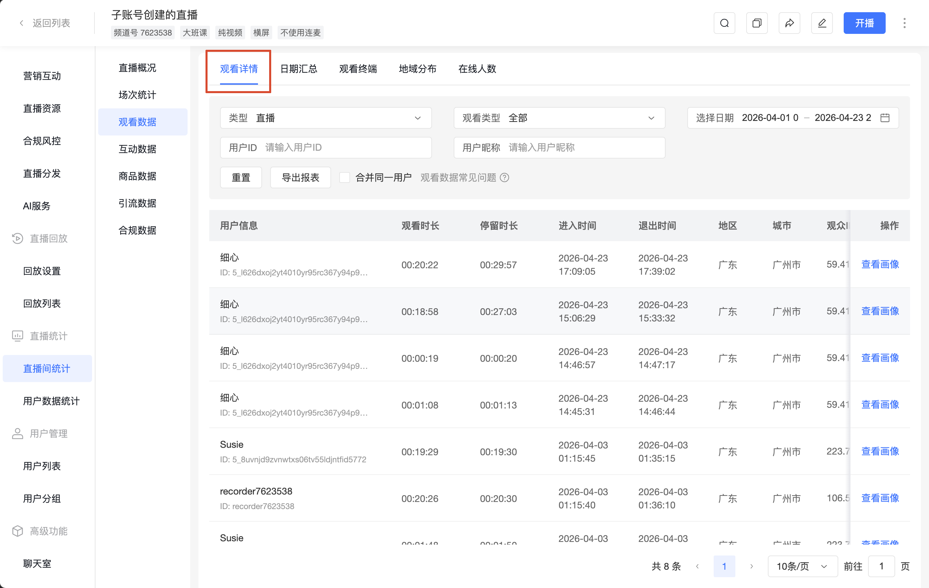Click the copy channel icon in header
Image resolution: width=929 pixels, height=588 pixels.
tap(757, 23)
